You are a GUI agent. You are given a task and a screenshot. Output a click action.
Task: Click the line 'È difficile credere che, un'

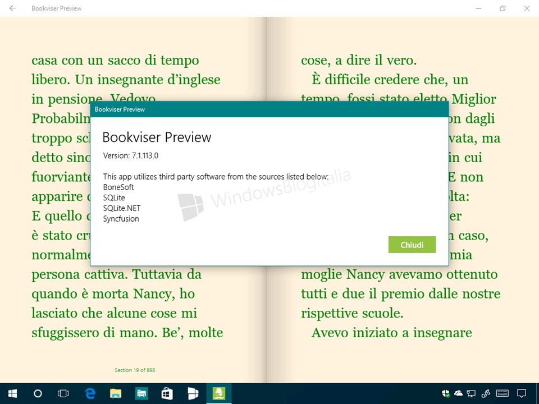(x=390, y=80)
